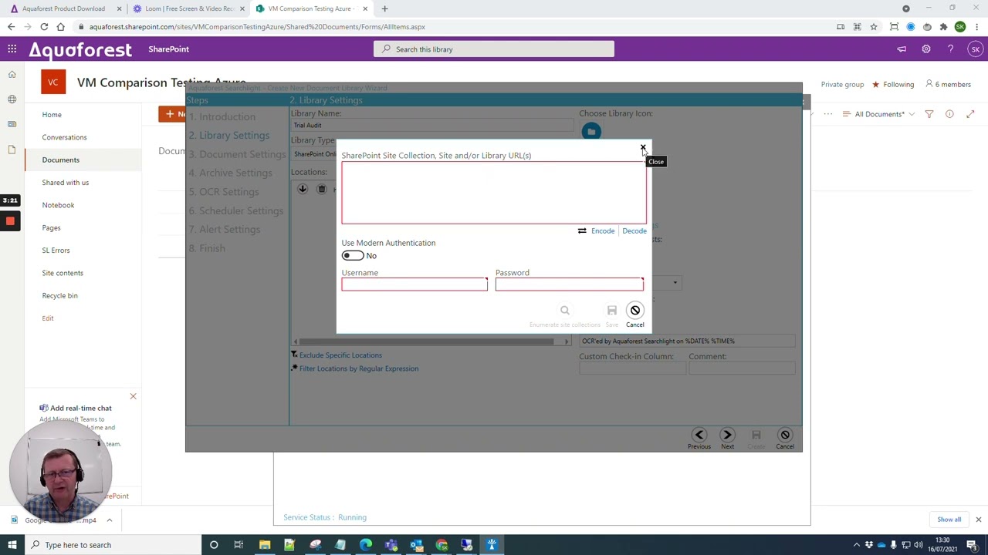
Task: Open Documents in site navigation
Action: click(61, 160)
